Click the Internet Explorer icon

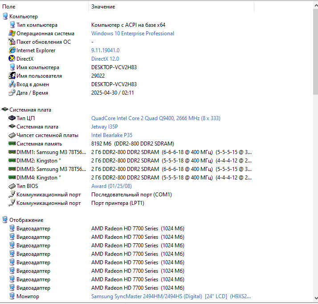[x=12, y=50]
